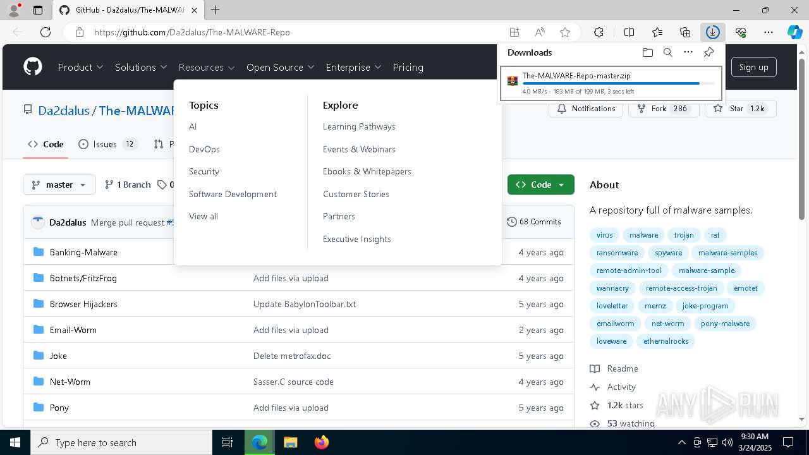Open the read aloud icon

click(540, 32)
